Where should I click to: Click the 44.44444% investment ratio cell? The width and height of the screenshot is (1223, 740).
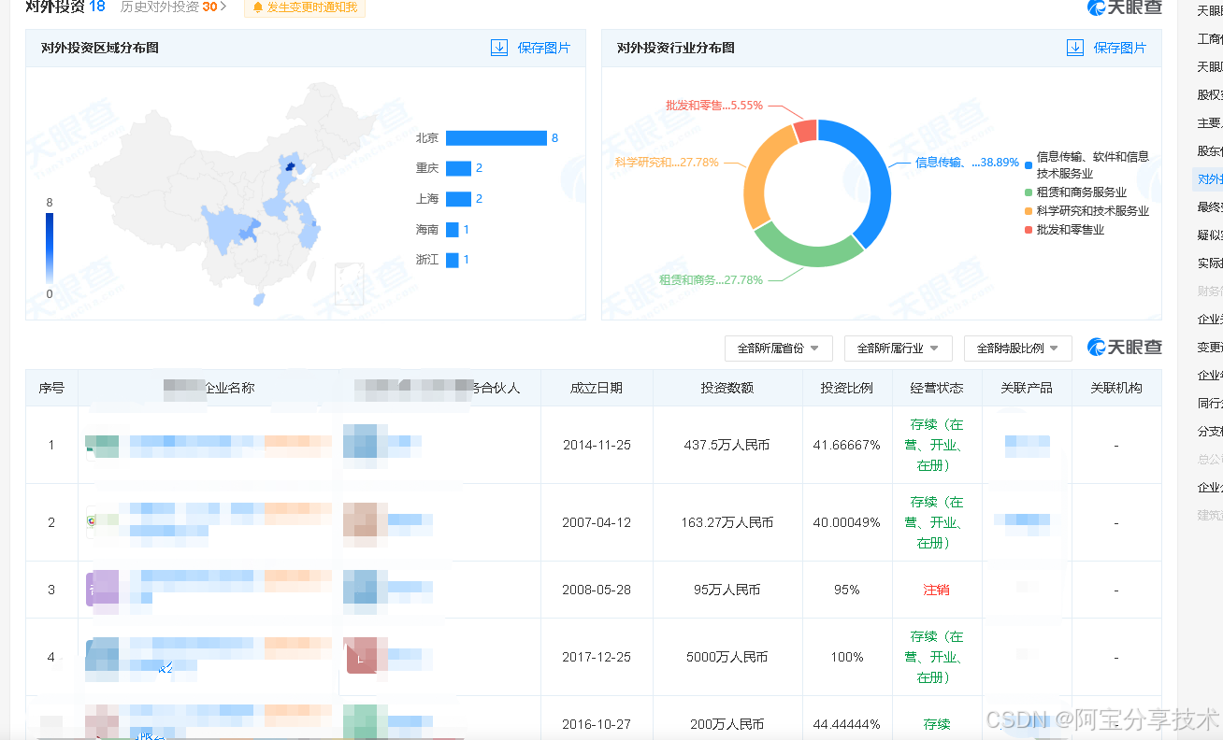[x=847, y=724]
